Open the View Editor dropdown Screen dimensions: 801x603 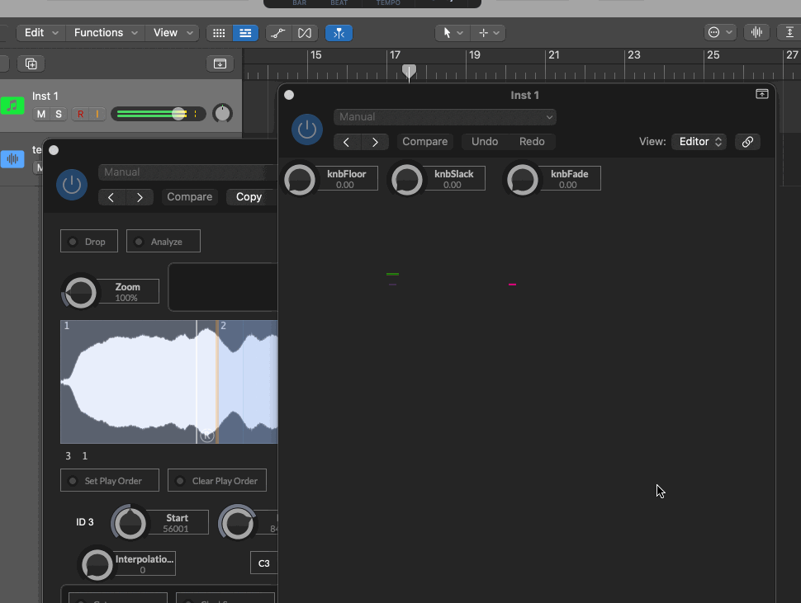[x=700, y=142]
